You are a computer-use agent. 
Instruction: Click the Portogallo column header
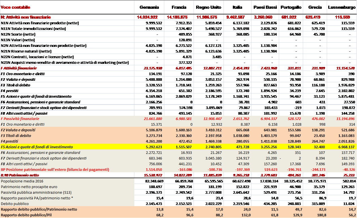point(291,7)
